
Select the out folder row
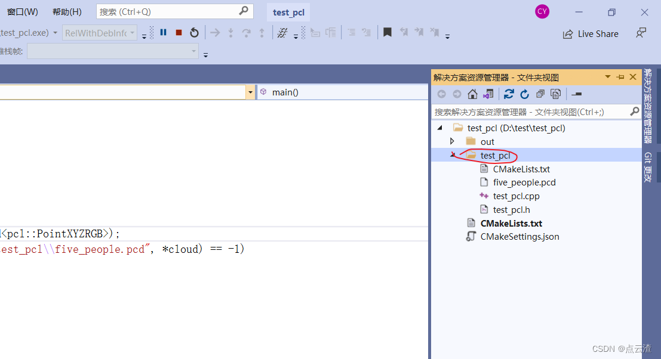pos(537,142)
